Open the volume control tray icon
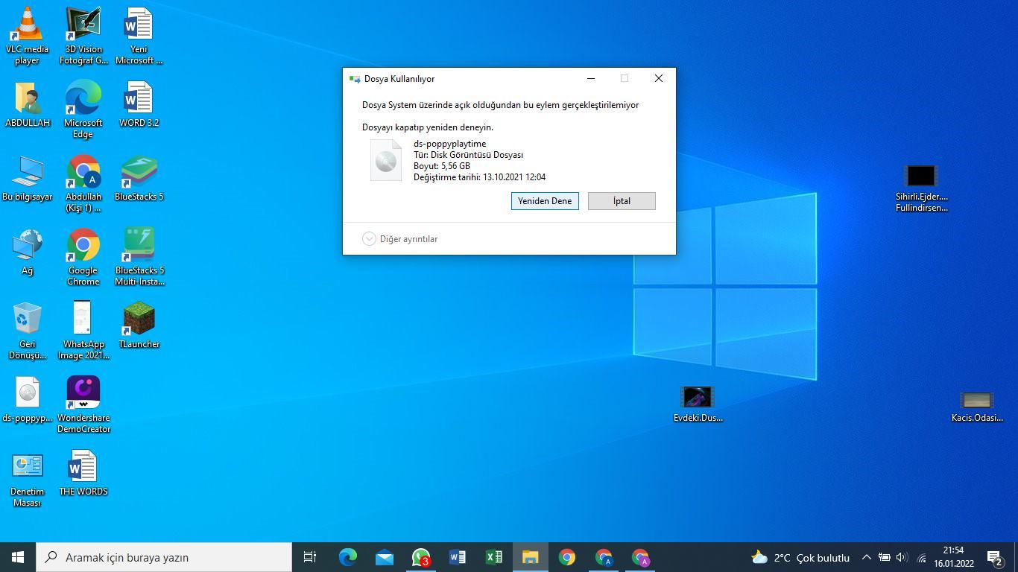Screen dimensions: 1018x572 [x=902, y=557]
